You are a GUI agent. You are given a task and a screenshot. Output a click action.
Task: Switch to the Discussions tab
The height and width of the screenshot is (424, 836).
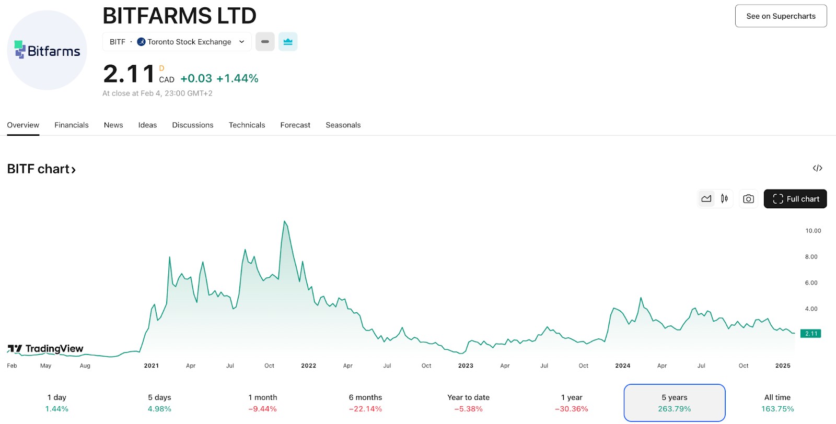click(x=193, y=125)
